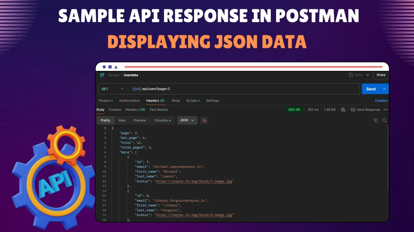Image resolution: width=414 pixels, height=232 pixels.
Task: Click the request URL input field
Action: [x=244, y=89]
